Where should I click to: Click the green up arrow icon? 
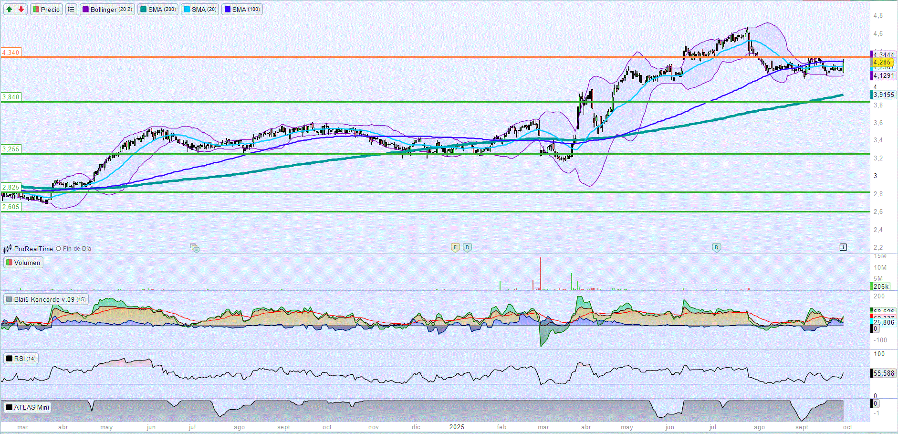(x=10, y=9)
